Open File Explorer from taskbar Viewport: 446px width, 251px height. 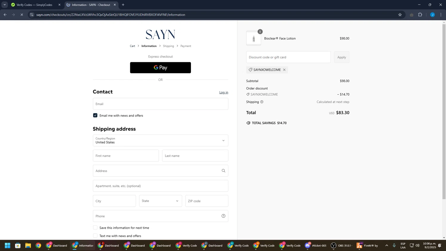pyautogui.click(x=28, y=245)
